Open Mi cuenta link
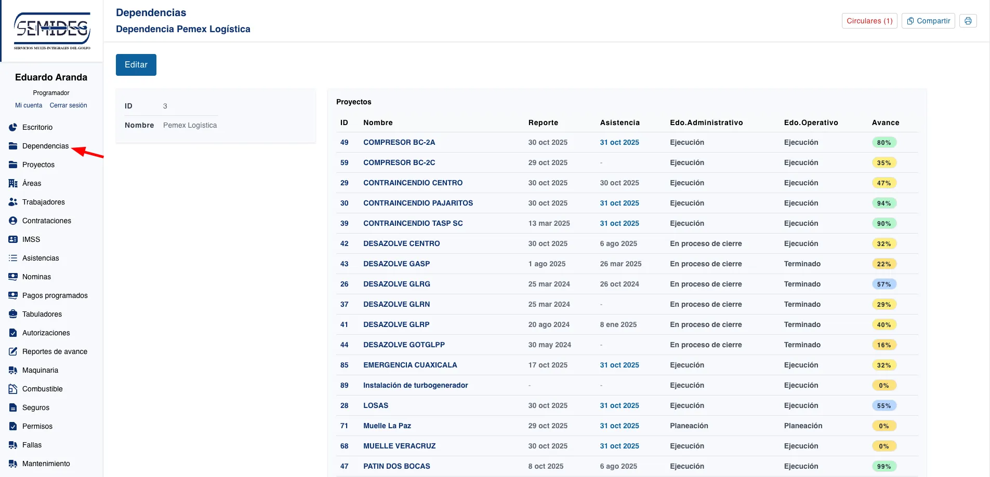The height and width of the screenshot is (477, 990). pyautogui.click(x=29, y=105)
